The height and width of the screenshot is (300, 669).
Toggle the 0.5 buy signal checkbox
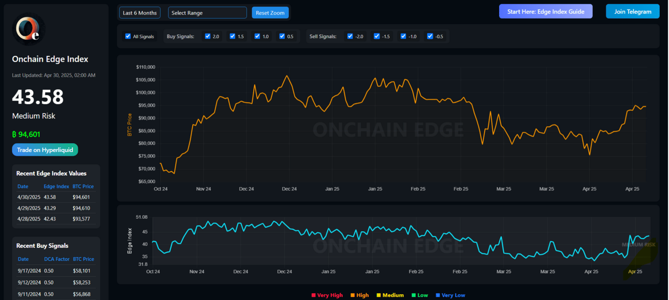282,36
